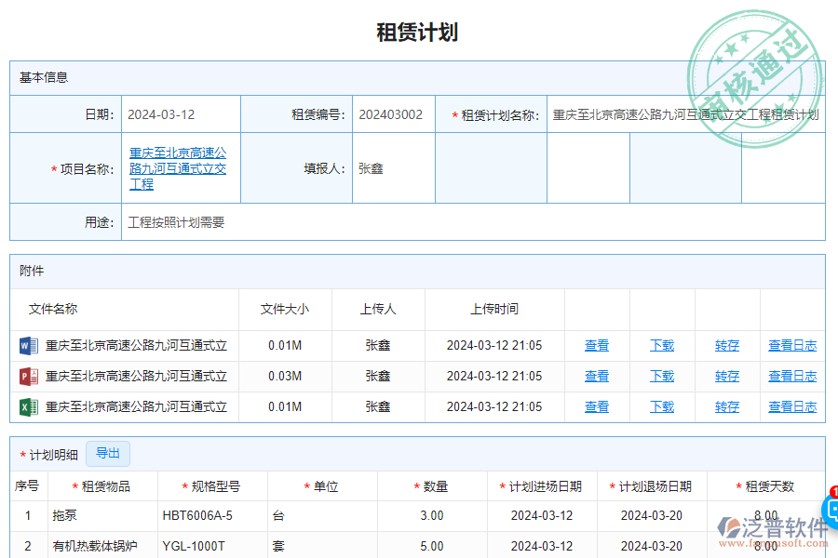查看 the first Word attachment
Screen dimensions: 838x558
coord(596,344)
